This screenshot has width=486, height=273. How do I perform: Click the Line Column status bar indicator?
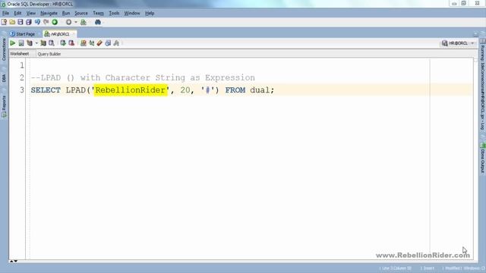[x=396, y=268]
